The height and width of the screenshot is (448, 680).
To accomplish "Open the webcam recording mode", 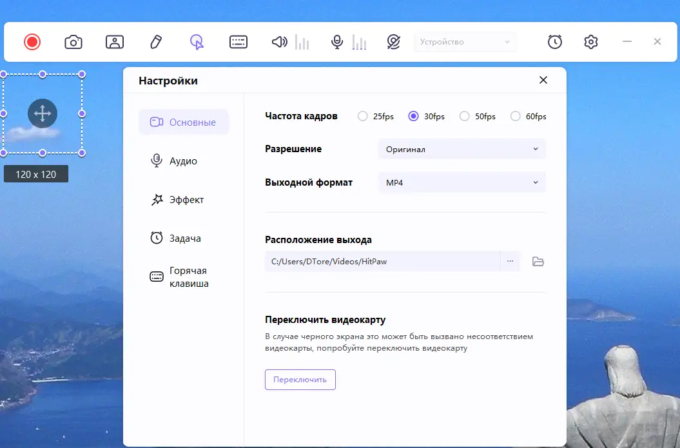I will [x=114, y=41].
